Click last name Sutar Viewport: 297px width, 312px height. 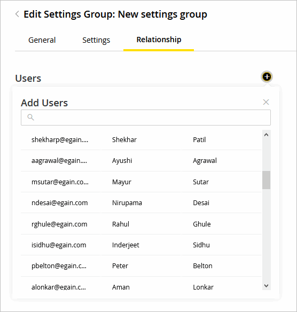[201, 182]
